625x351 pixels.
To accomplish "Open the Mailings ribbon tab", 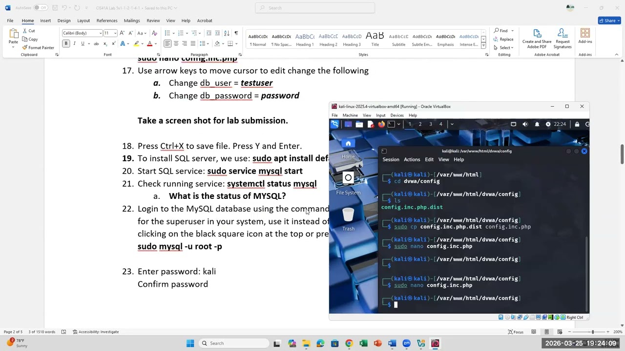I will coord(132,20).
